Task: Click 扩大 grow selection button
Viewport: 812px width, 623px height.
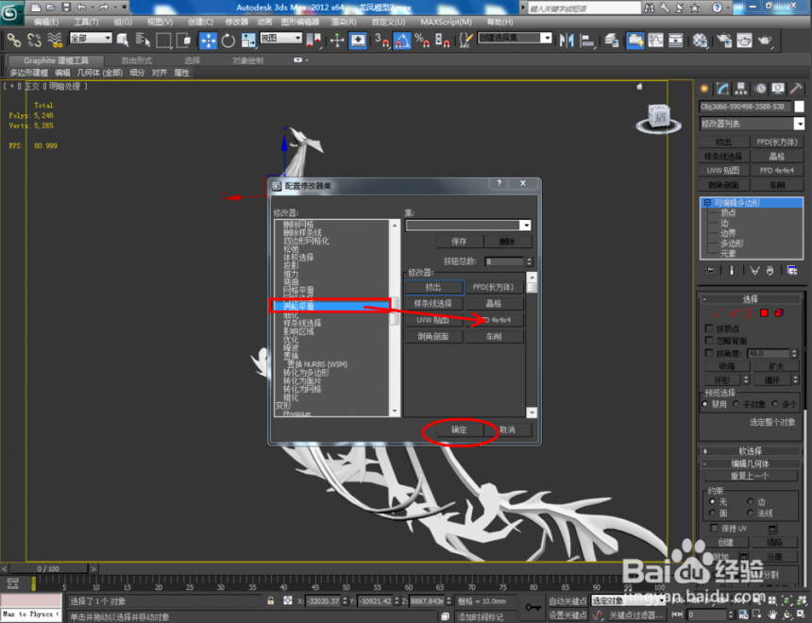Action: 776,366
